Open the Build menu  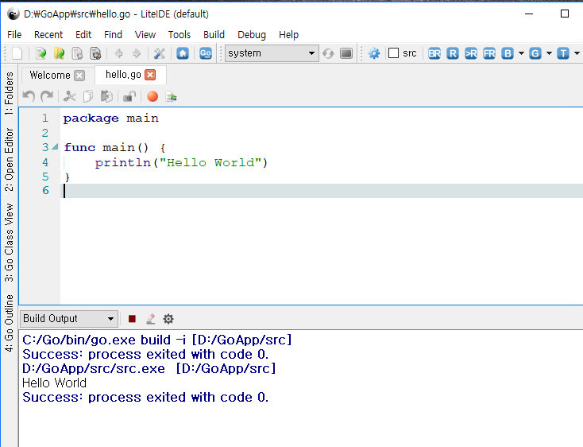(x=214, y=34)
